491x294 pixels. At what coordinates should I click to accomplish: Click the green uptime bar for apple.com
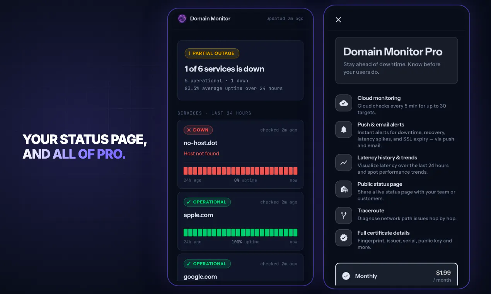[x=240, y=232]
